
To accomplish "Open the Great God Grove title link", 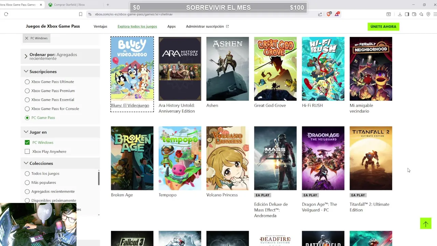I will coord(270,105).
